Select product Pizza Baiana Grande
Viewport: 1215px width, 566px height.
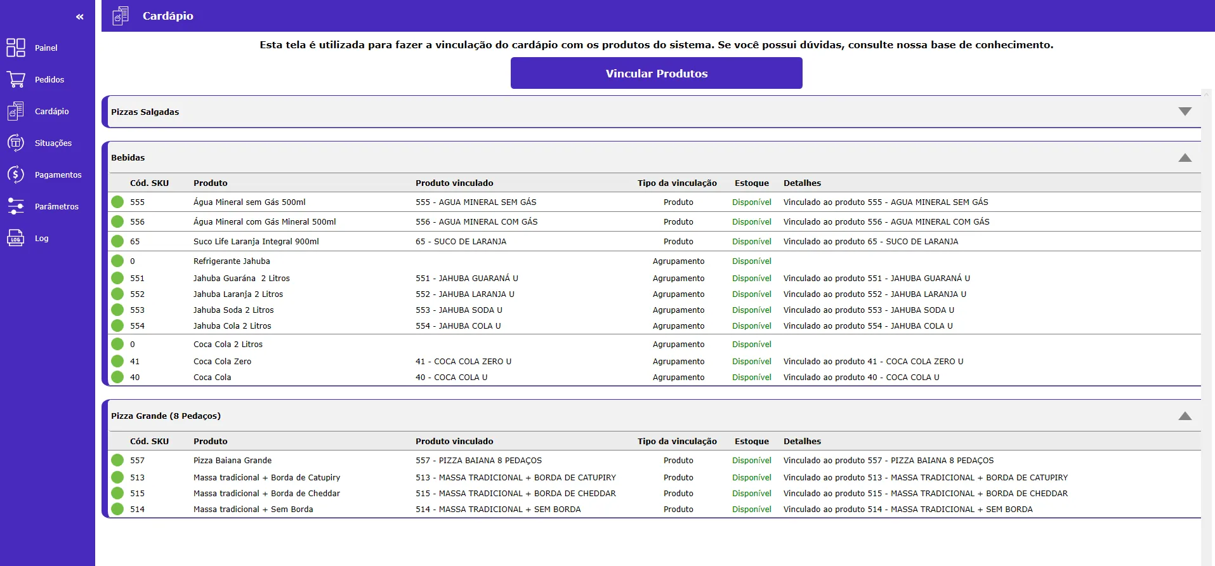pyautogui.click(x=232, y=460)
